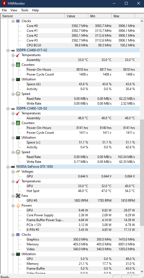The height and width of the screenshot is (278, 144).
Task: Maximize the HWMonitor window
Action: (126, 3)
